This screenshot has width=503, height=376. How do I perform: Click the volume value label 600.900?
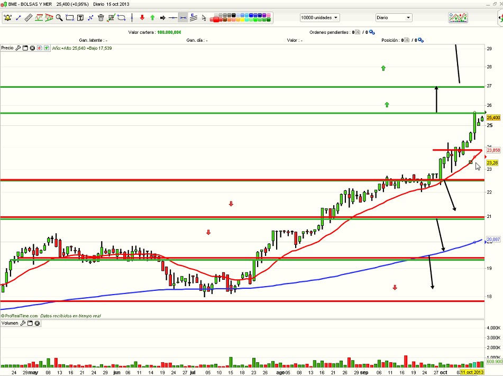pyautogui.click(x=495, y=362)
